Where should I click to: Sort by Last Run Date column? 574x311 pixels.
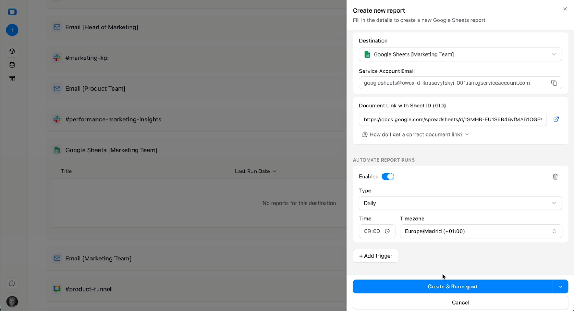point(255,171)
